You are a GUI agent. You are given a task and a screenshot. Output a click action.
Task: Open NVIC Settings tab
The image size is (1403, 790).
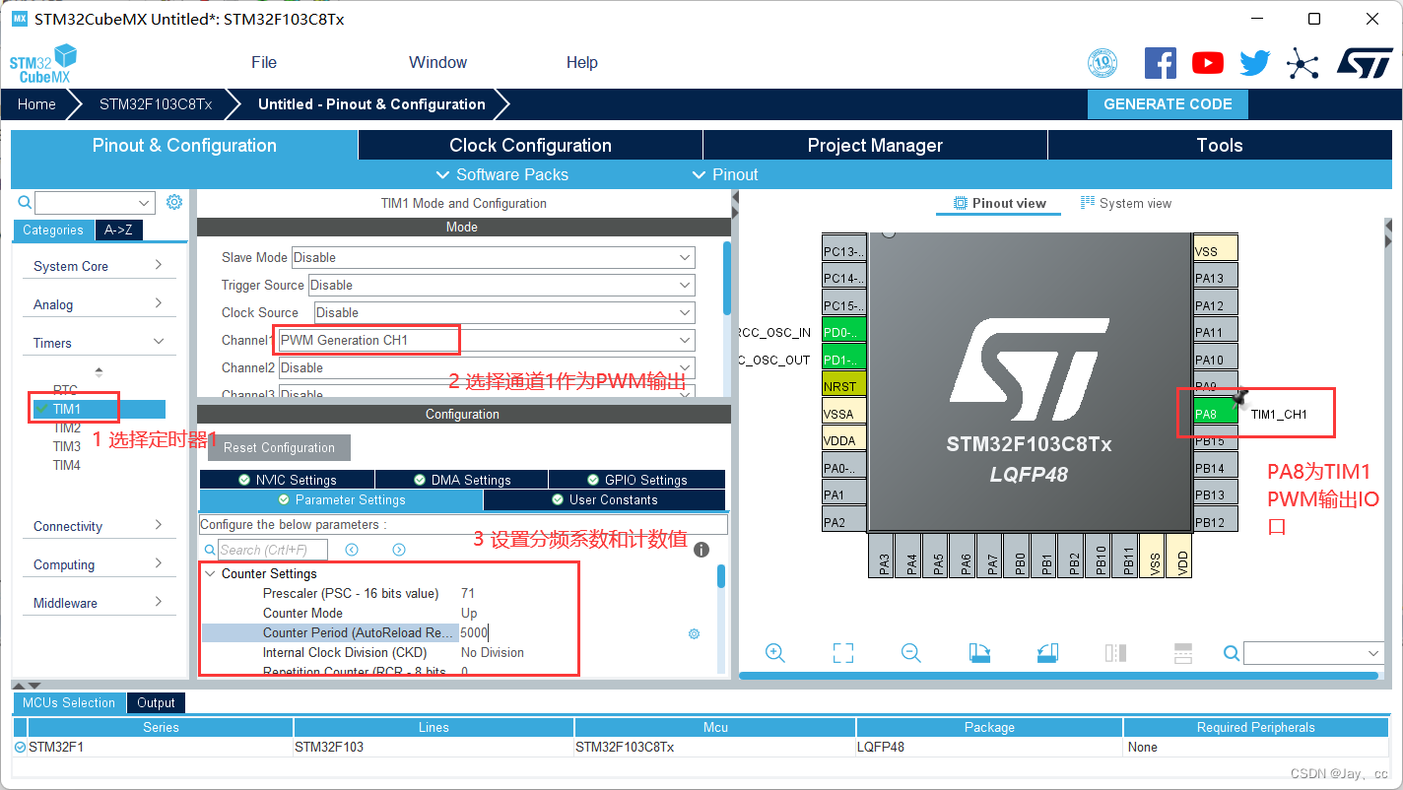[x=287, y=480]
